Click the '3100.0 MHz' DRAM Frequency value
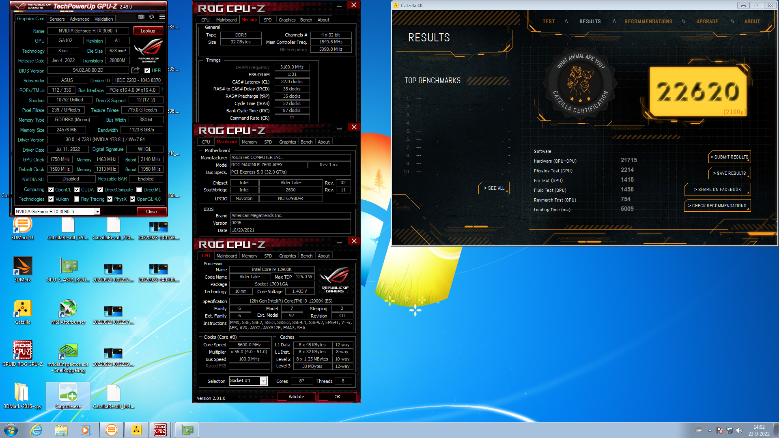This screenshot has height=438, width=779. pos(292,67)
